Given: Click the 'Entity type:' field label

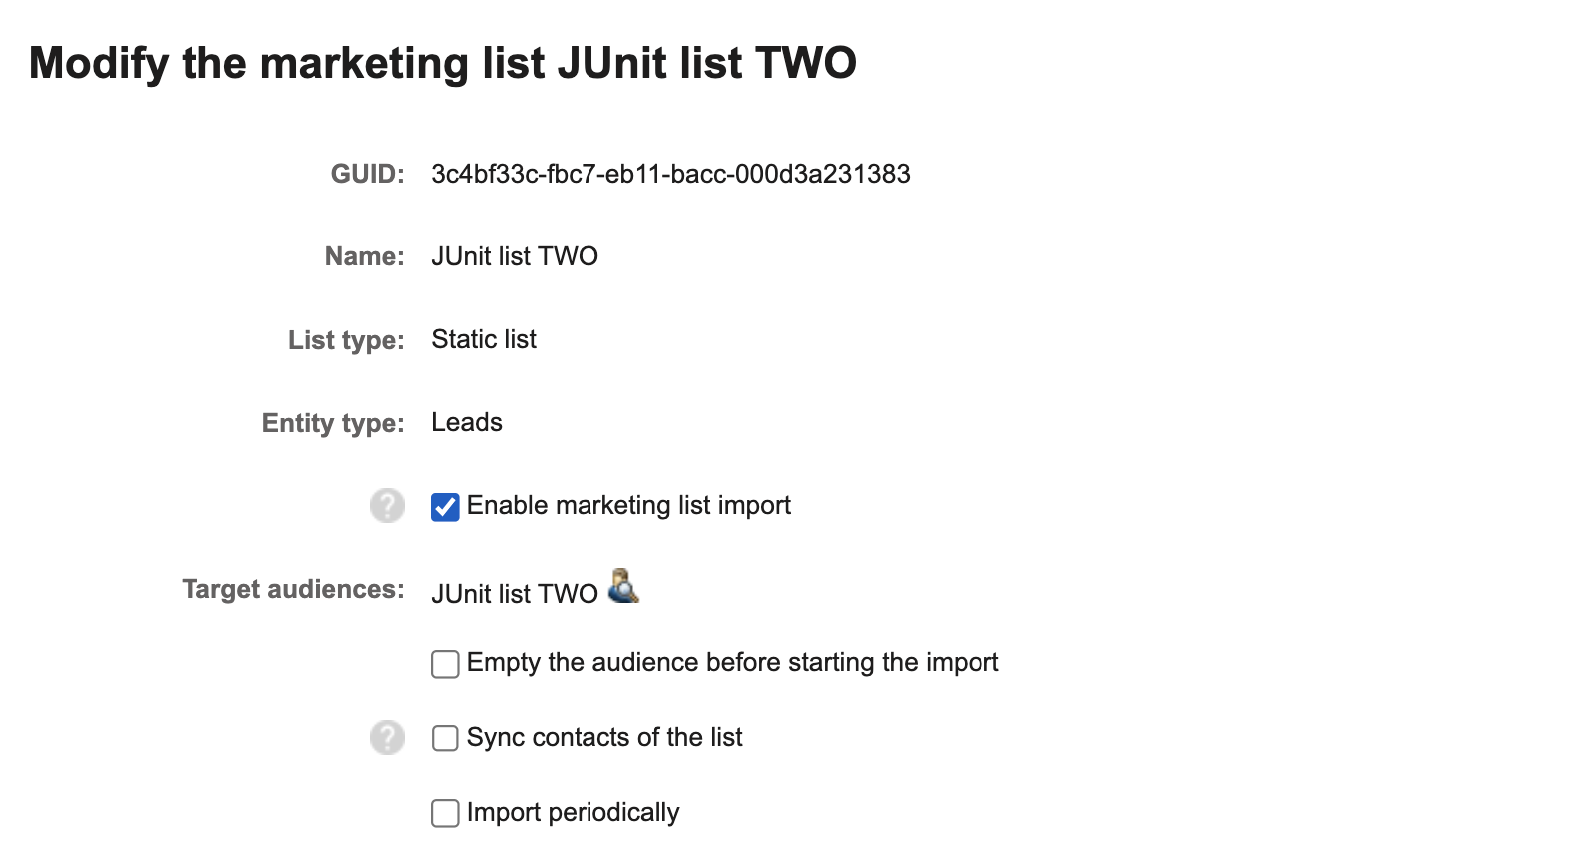Looking at the screenshot, I should click(333, 424).
